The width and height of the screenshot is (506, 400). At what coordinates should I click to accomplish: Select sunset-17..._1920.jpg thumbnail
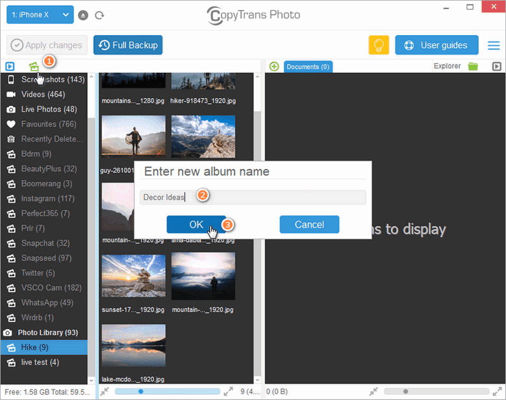click(x=134, y=276)
